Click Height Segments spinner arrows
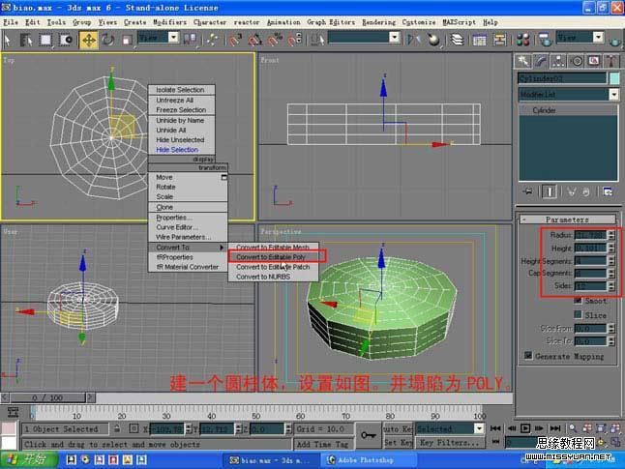Viewport: 625px width, 469px height. point(611,261)
